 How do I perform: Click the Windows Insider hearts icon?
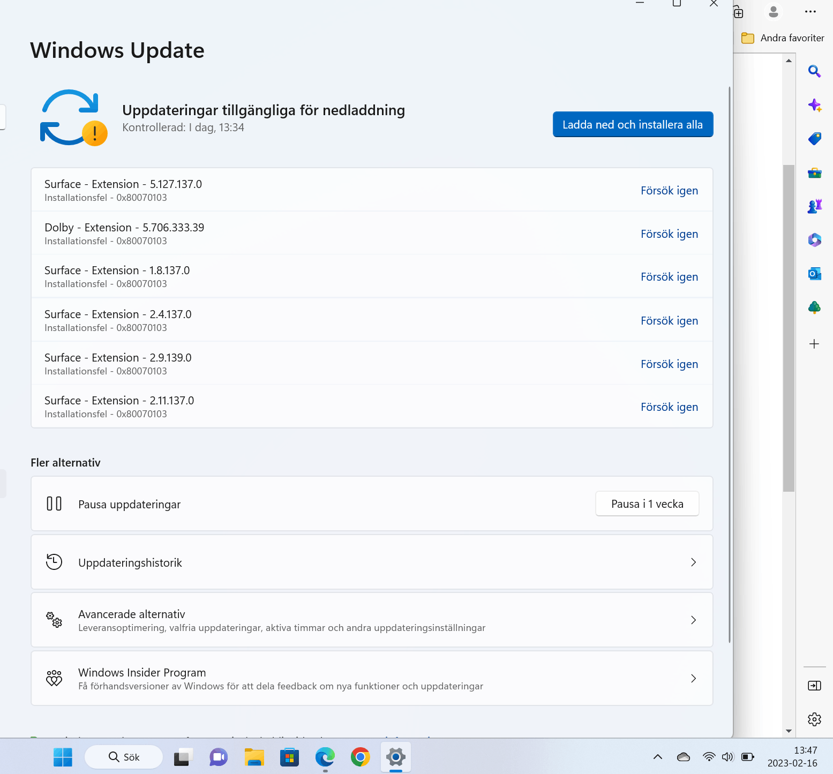pyautogui.click(x=54, y=678)
